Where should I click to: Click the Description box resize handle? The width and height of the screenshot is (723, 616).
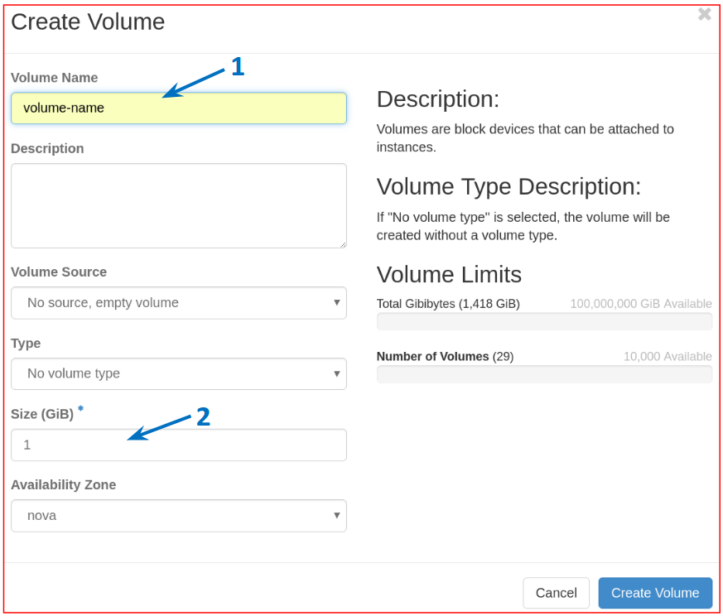[x=342, y=243]
